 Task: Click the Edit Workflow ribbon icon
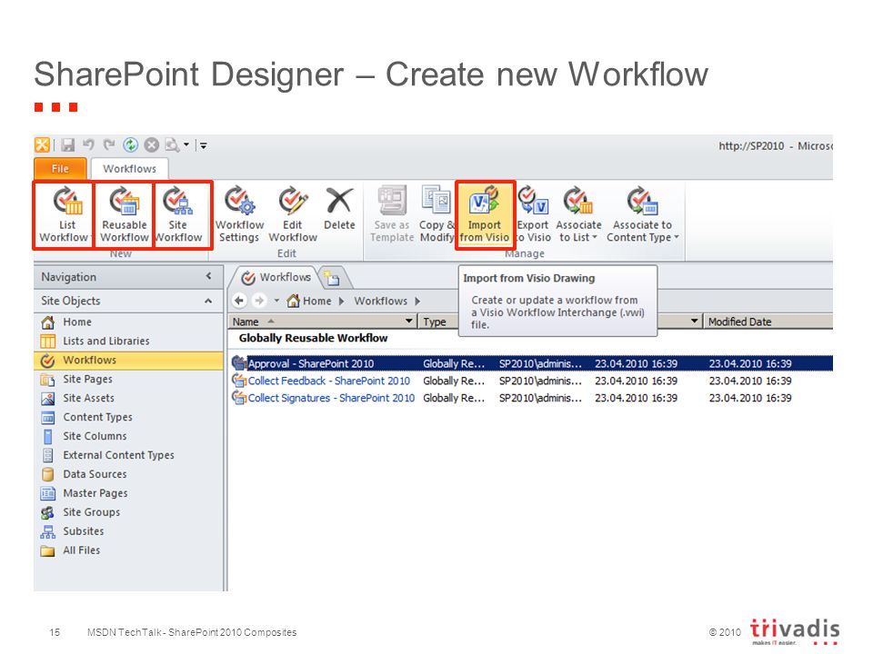pyautogui.click(x=293, y=201)
